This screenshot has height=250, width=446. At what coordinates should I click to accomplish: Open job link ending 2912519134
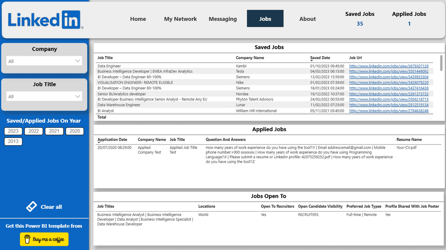click(x=389, y=105)
